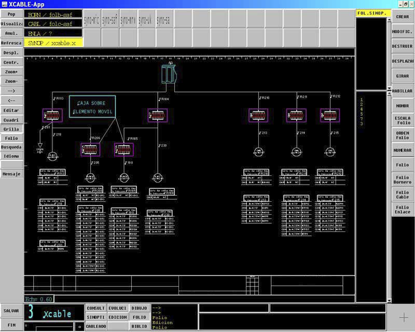Screen dimensions: 415x332
Task: Click the CABLEADO button
Action: tap(96, 326)
